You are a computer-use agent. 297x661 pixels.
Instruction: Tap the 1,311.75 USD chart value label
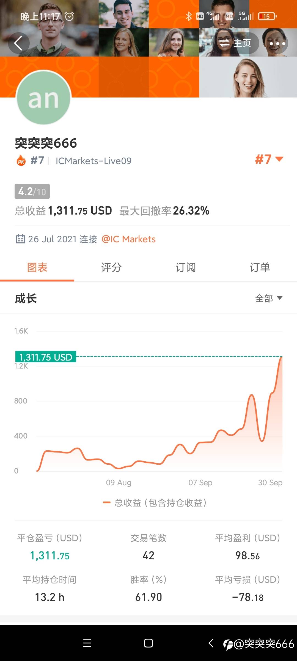(46, 357)
